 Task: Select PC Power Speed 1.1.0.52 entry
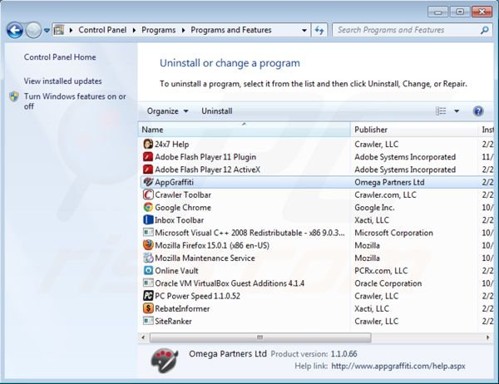point(197,296)
